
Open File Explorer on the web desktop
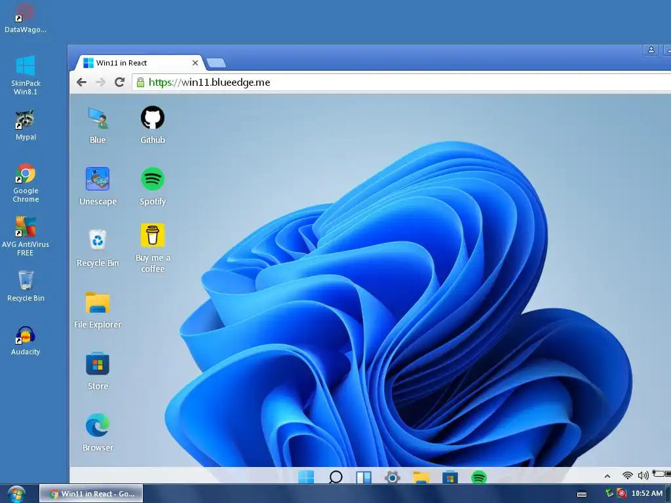(x=98, y=303)
